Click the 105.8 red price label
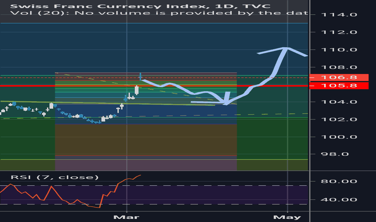This screenshot has width=376, height=222. (339, 86)
